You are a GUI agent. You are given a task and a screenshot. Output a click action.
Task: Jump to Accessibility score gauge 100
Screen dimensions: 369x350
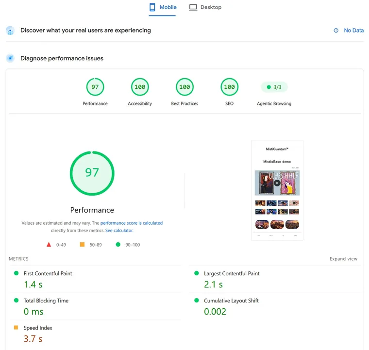pos(140,87)
